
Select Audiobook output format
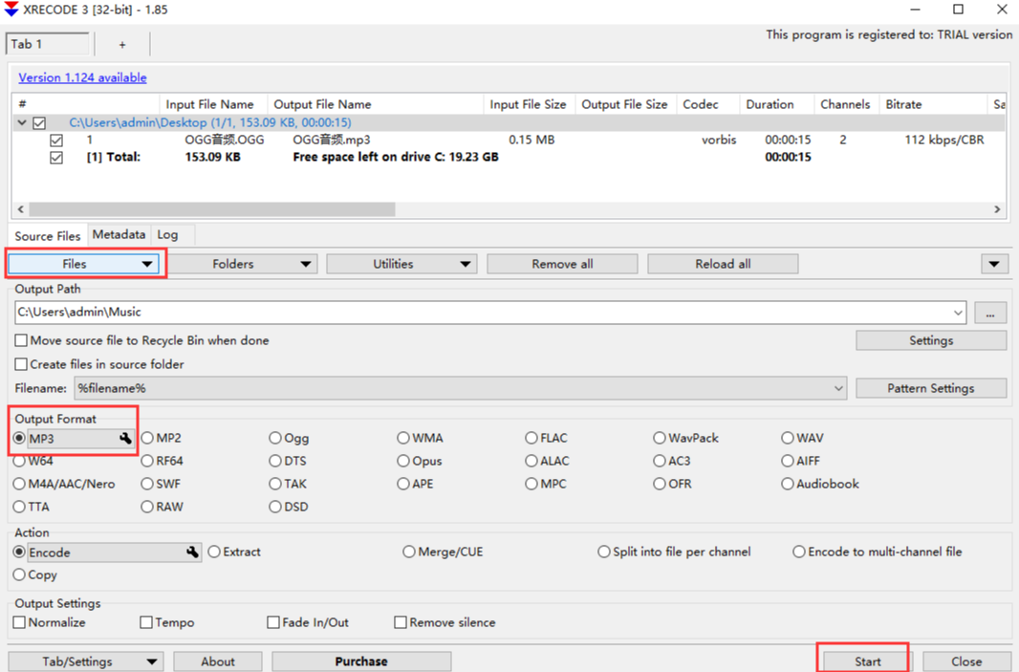788,485
